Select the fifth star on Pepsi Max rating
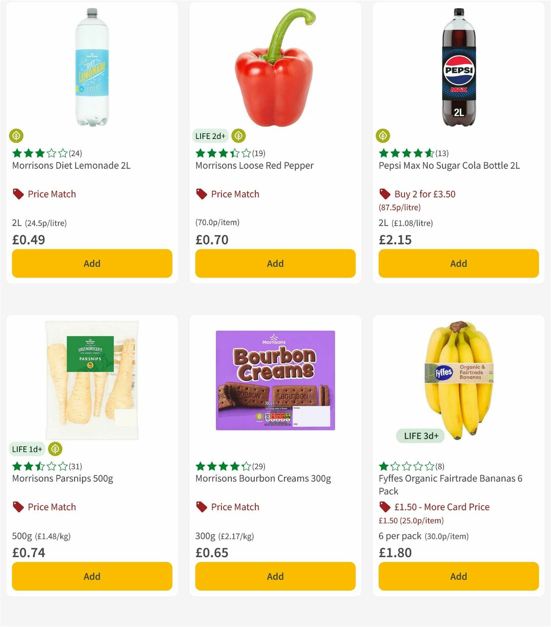 (x=429, y=153)
